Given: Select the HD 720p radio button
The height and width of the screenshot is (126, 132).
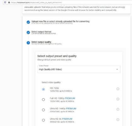Looking at the screenshot, I should point(43,89).
